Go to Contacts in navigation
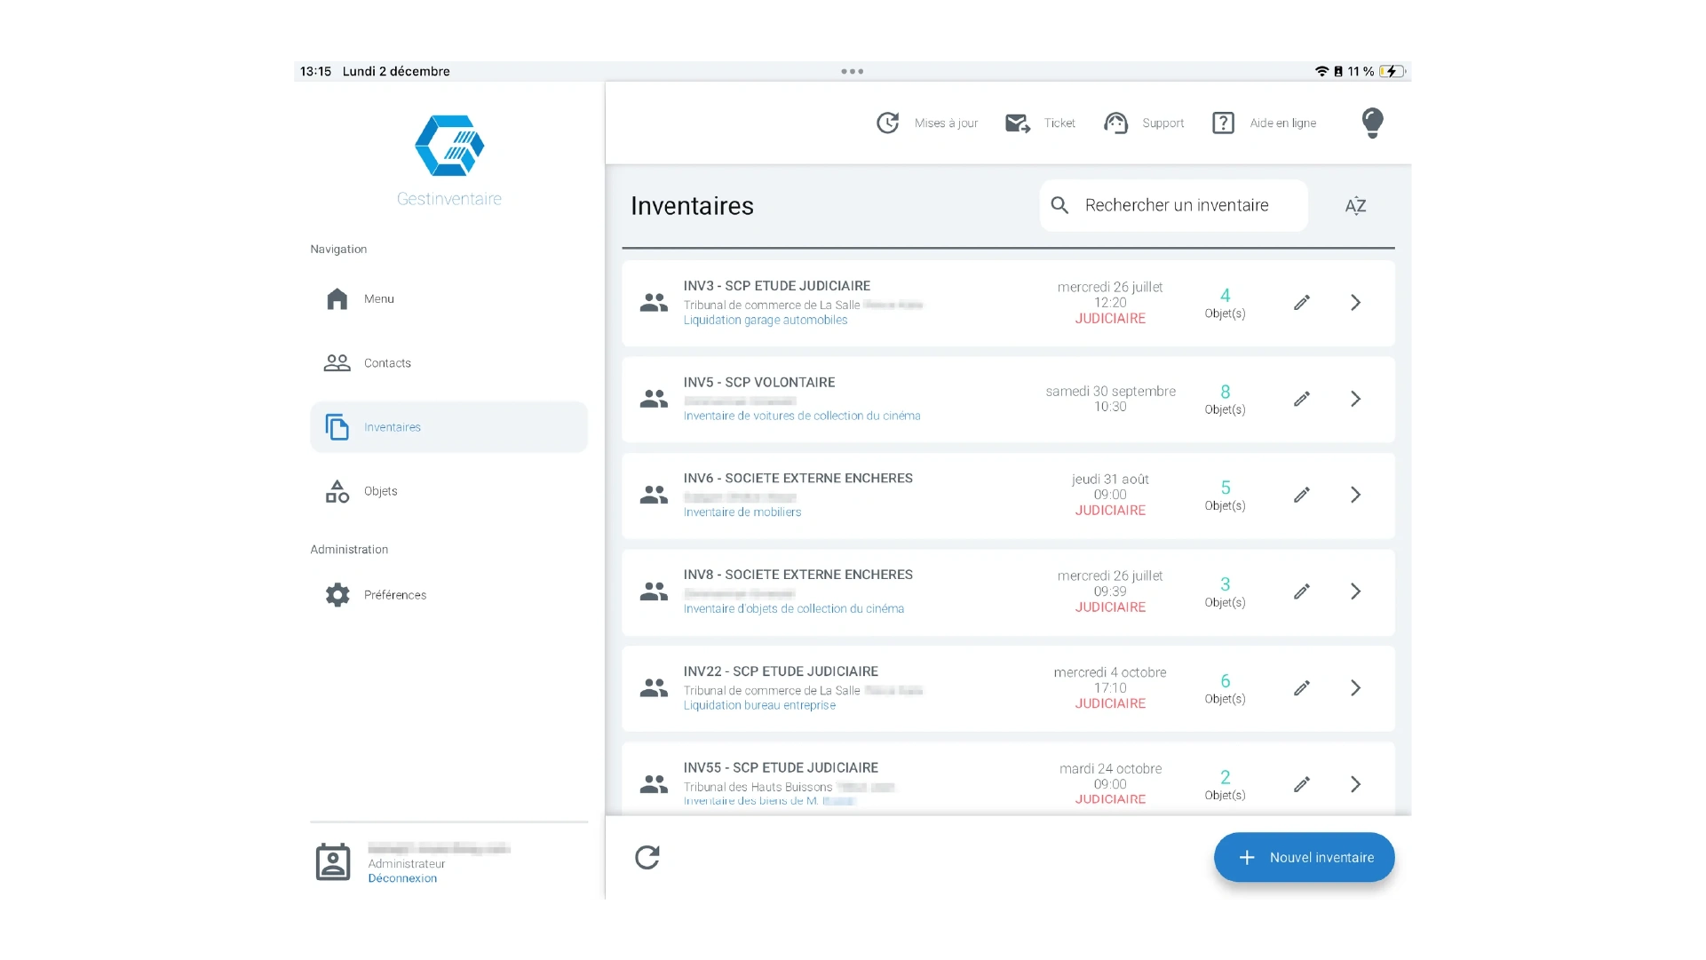This screenshot has height=960, width=1706. pyautogui.click(x=387, y=363)
